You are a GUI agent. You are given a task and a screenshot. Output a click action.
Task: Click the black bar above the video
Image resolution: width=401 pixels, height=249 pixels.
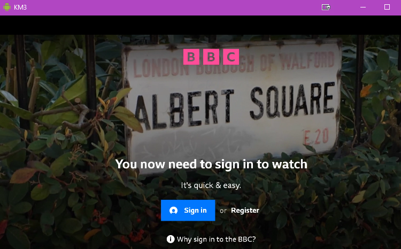pyautogui.click(x=200, y=25)
